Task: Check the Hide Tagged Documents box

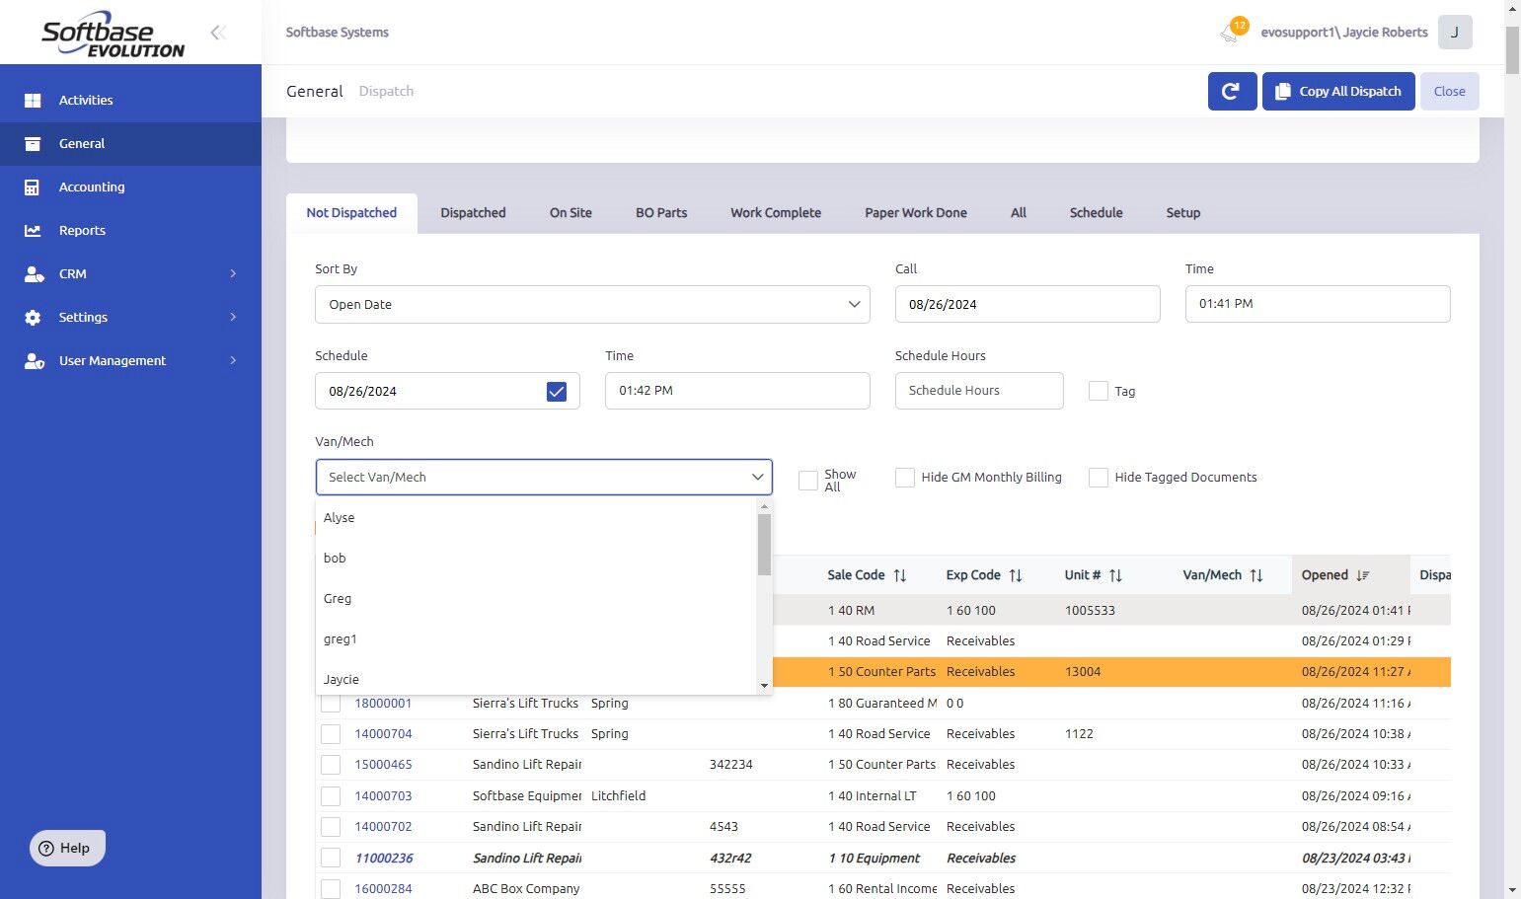Action: (x=1098, y=478)
